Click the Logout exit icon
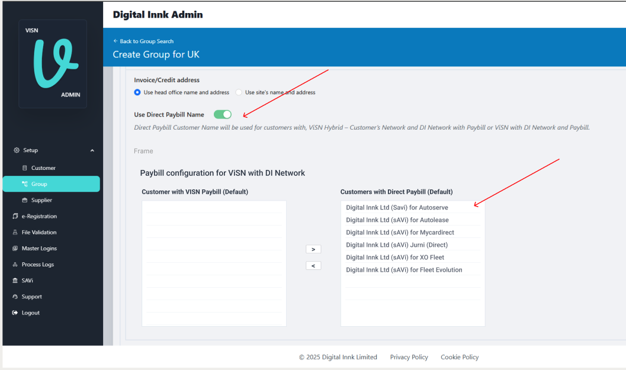The width and height of the screenshot is (626, 370). [15, 313]
